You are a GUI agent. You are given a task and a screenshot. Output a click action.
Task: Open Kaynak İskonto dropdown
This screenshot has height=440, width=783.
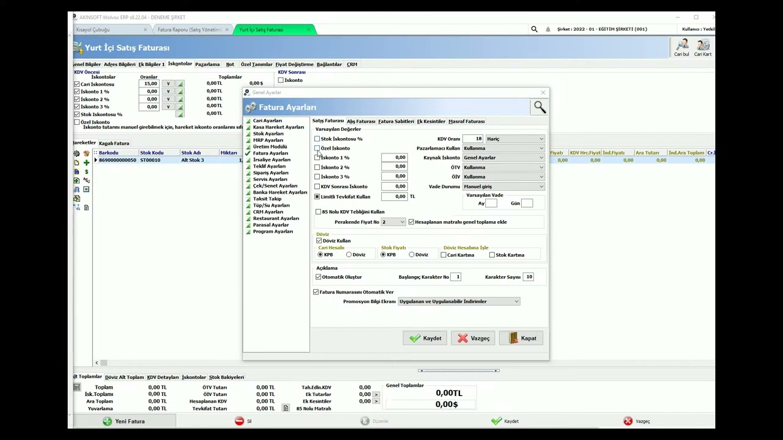[503, 158]
